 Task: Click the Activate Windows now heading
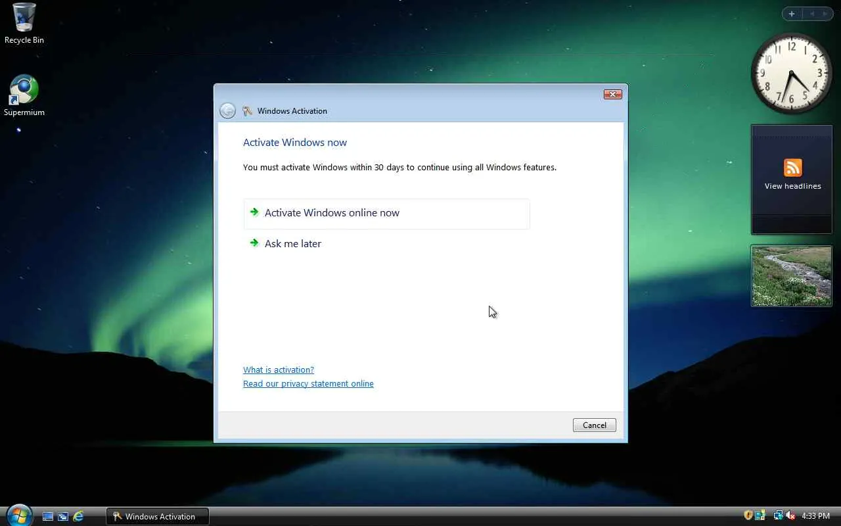tap(295, 143)
